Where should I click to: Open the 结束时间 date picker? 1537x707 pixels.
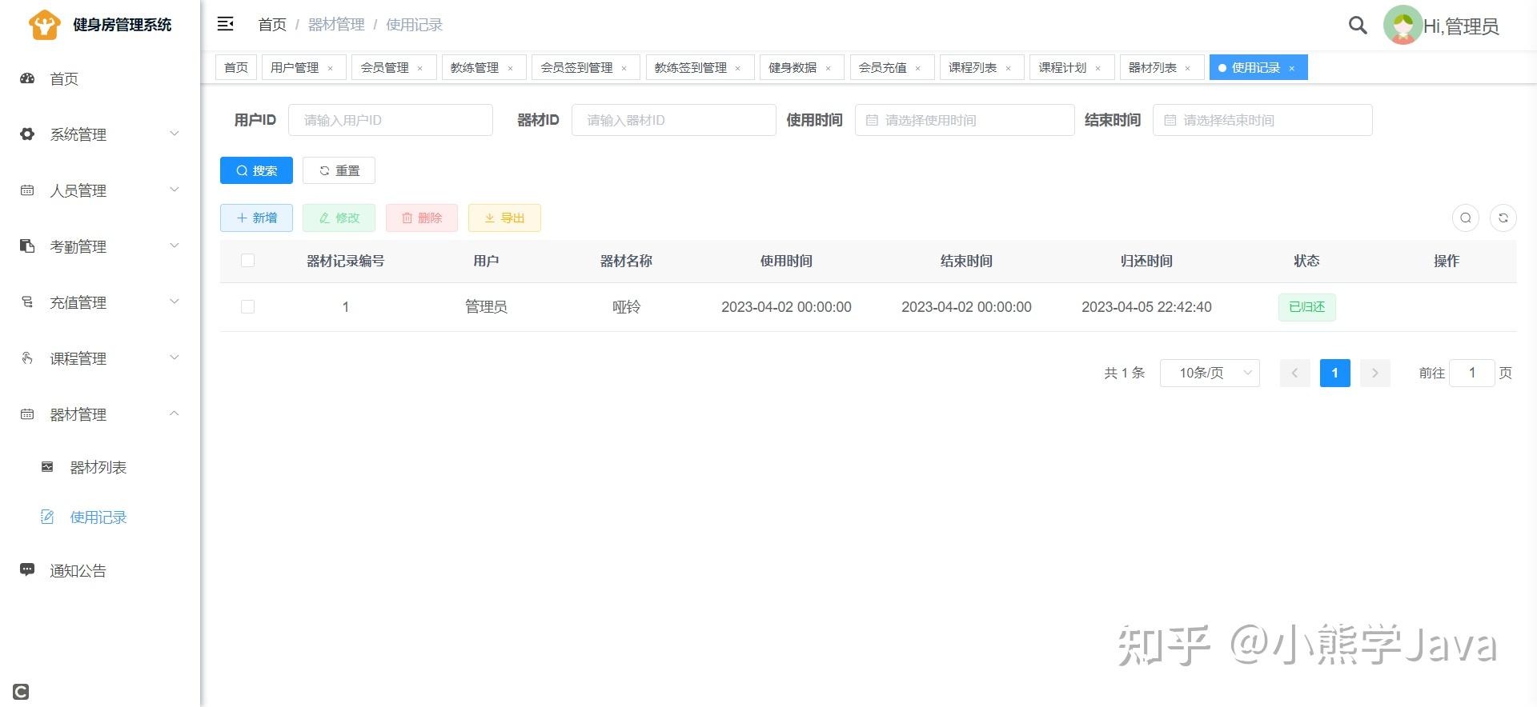tap(1262, 120)
